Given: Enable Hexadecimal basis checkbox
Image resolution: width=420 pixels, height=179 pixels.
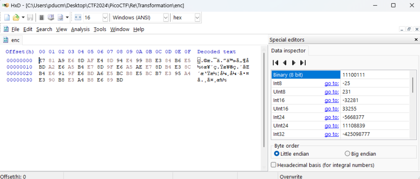Looking at the screenshot, I should (273, 165).
